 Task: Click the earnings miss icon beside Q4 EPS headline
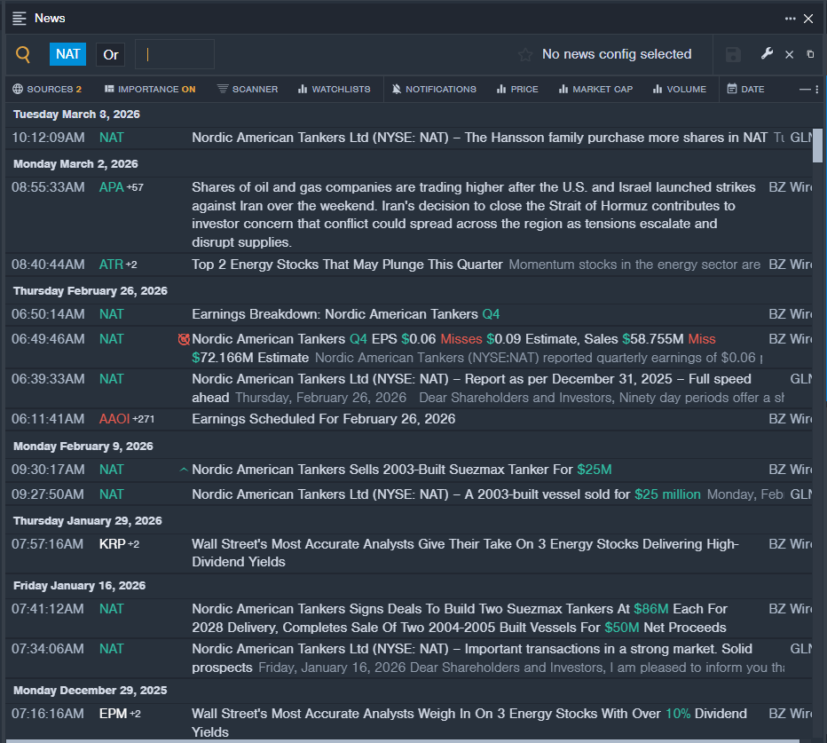(184, 339)
